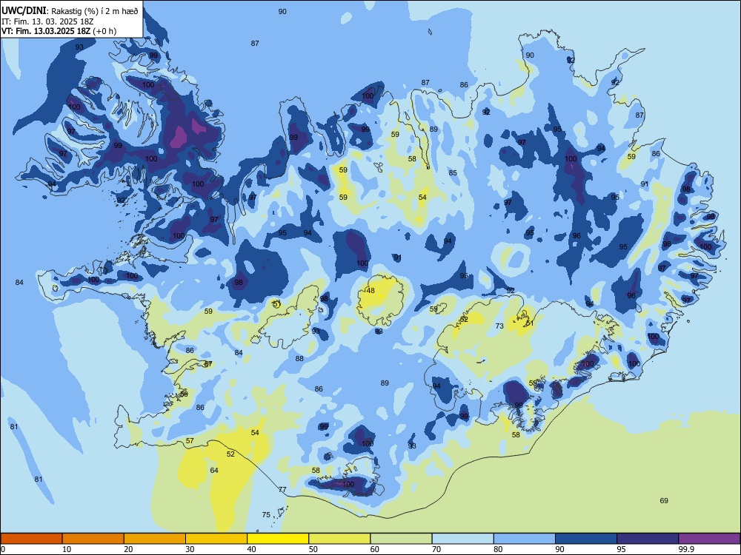The image size is (741, 555).
Task: Click the '48' humidity value on the glacier
Action: pos(370,291)
